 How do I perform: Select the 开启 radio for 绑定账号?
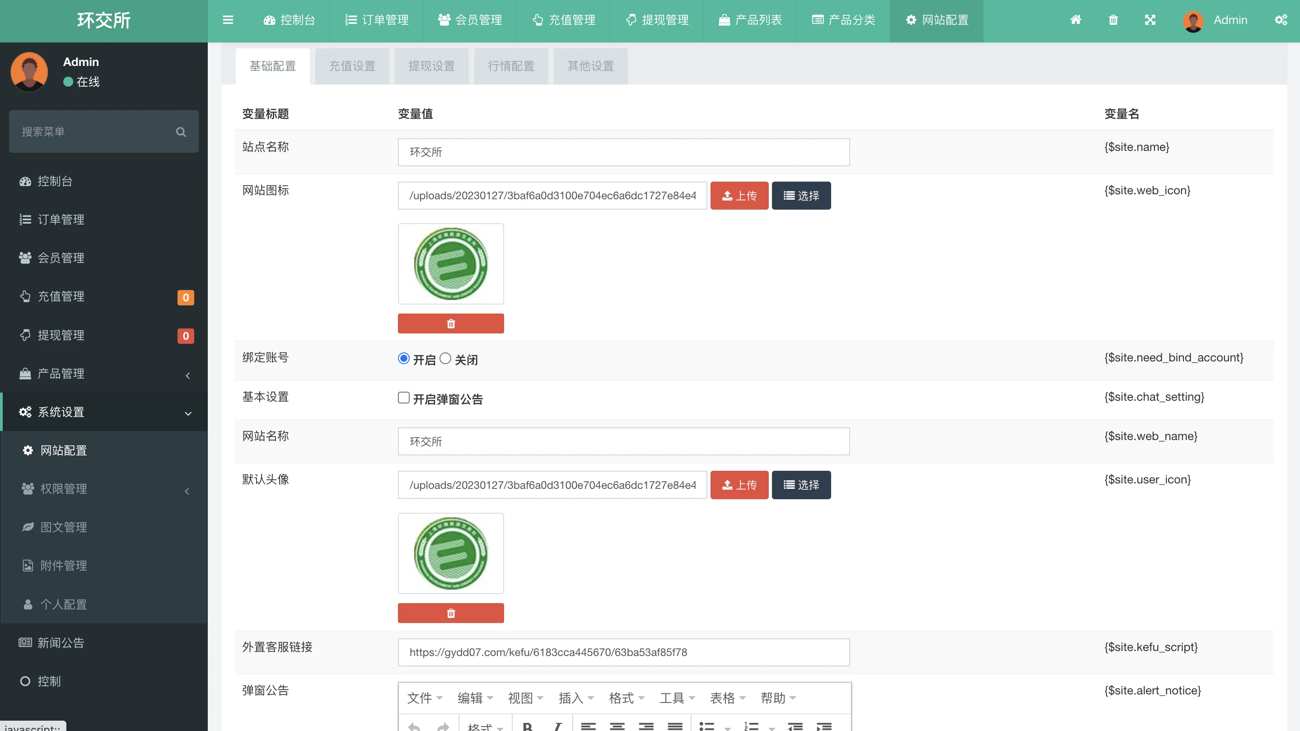click(x=403, y=358)
